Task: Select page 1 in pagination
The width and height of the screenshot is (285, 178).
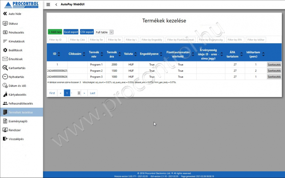Action: (x=67, y=93)
